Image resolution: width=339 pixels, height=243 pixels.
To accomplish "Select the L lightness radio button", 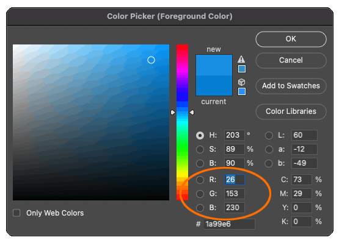I will pyautogui.click(x=269, y=135).
